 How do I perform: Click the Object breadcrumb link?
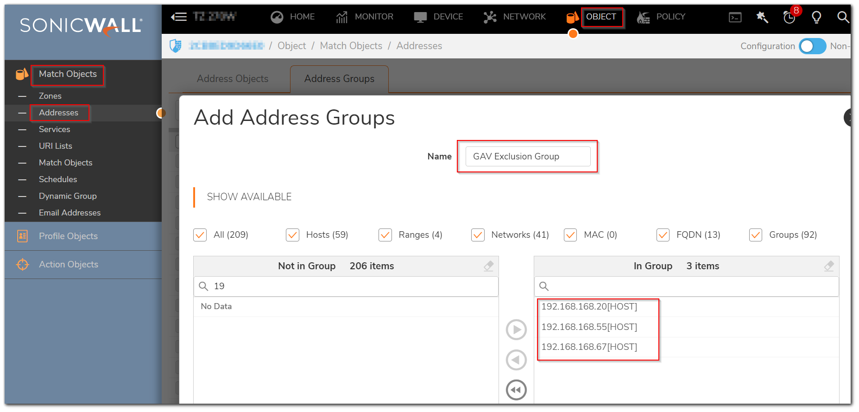[x=291, y=46]
